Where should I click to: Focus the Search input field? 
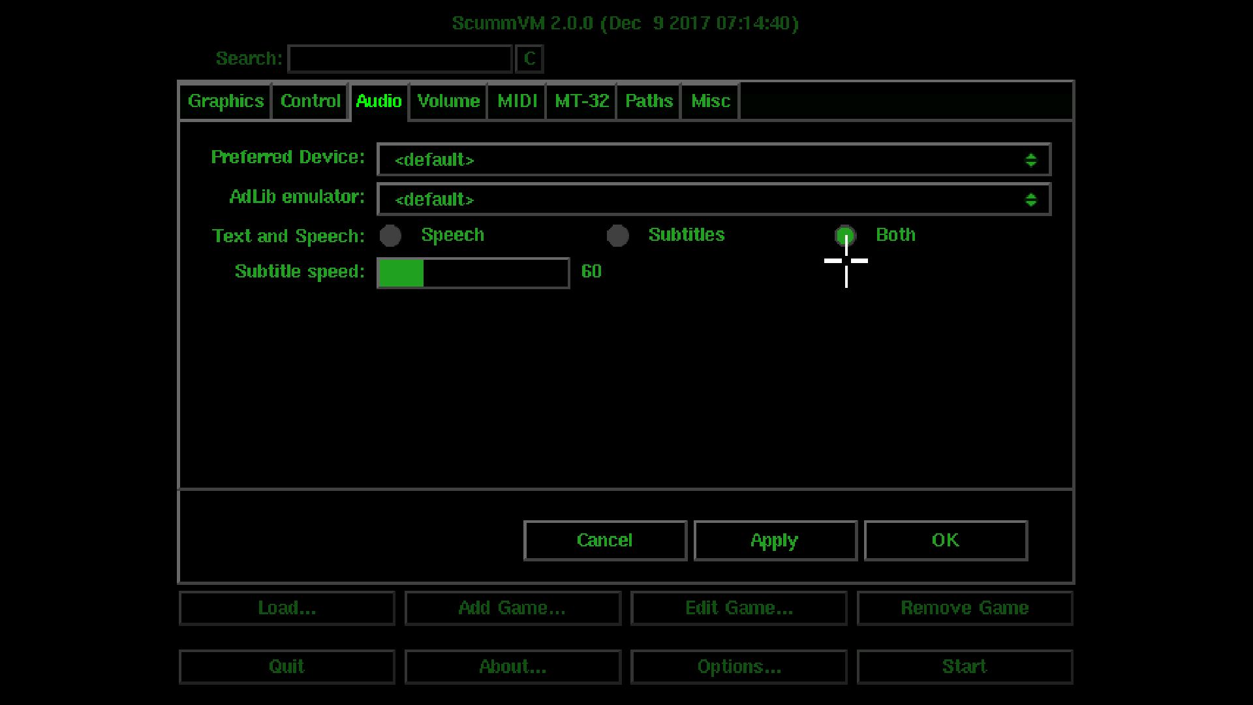pyautogui.click(x=399, y=59)
